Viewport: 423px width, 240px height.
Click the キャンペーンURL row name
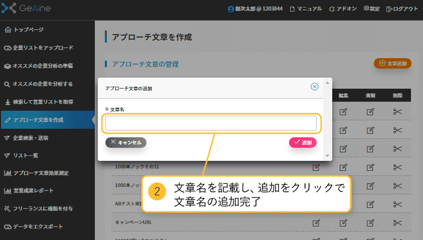click(133, 222)
